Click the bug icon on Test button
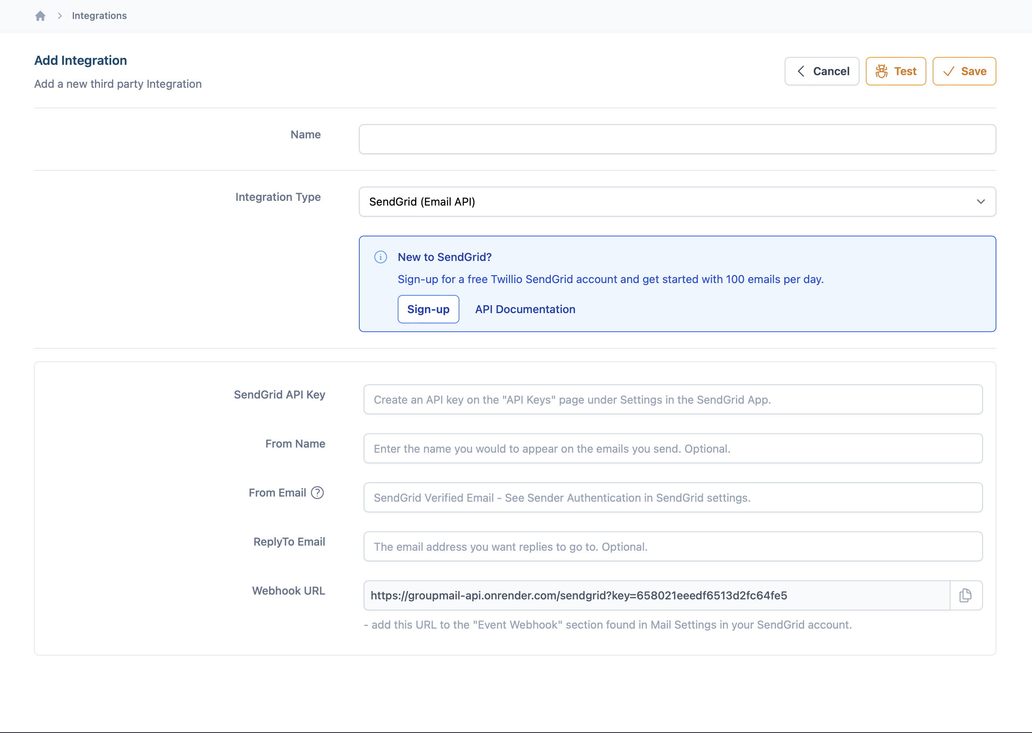This screenshot has height=733, width=1032. pyautogui.click(x=881, y=71)
